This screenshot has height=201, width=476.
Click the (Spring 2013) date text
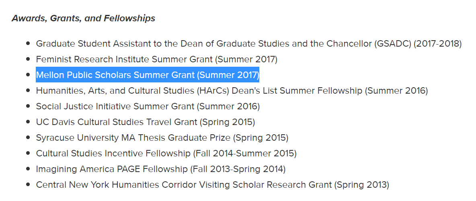pyautogui.click(x=362, y=185)
